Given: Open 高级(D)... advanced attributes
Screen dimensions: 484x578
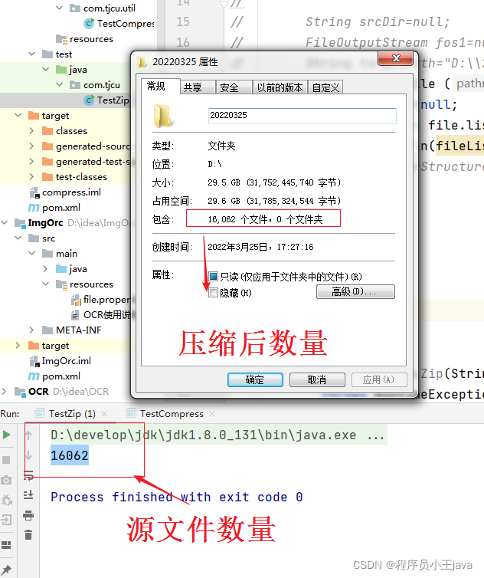Looking at the screenshot, I should pyautogui.click(x=355, y=291).
